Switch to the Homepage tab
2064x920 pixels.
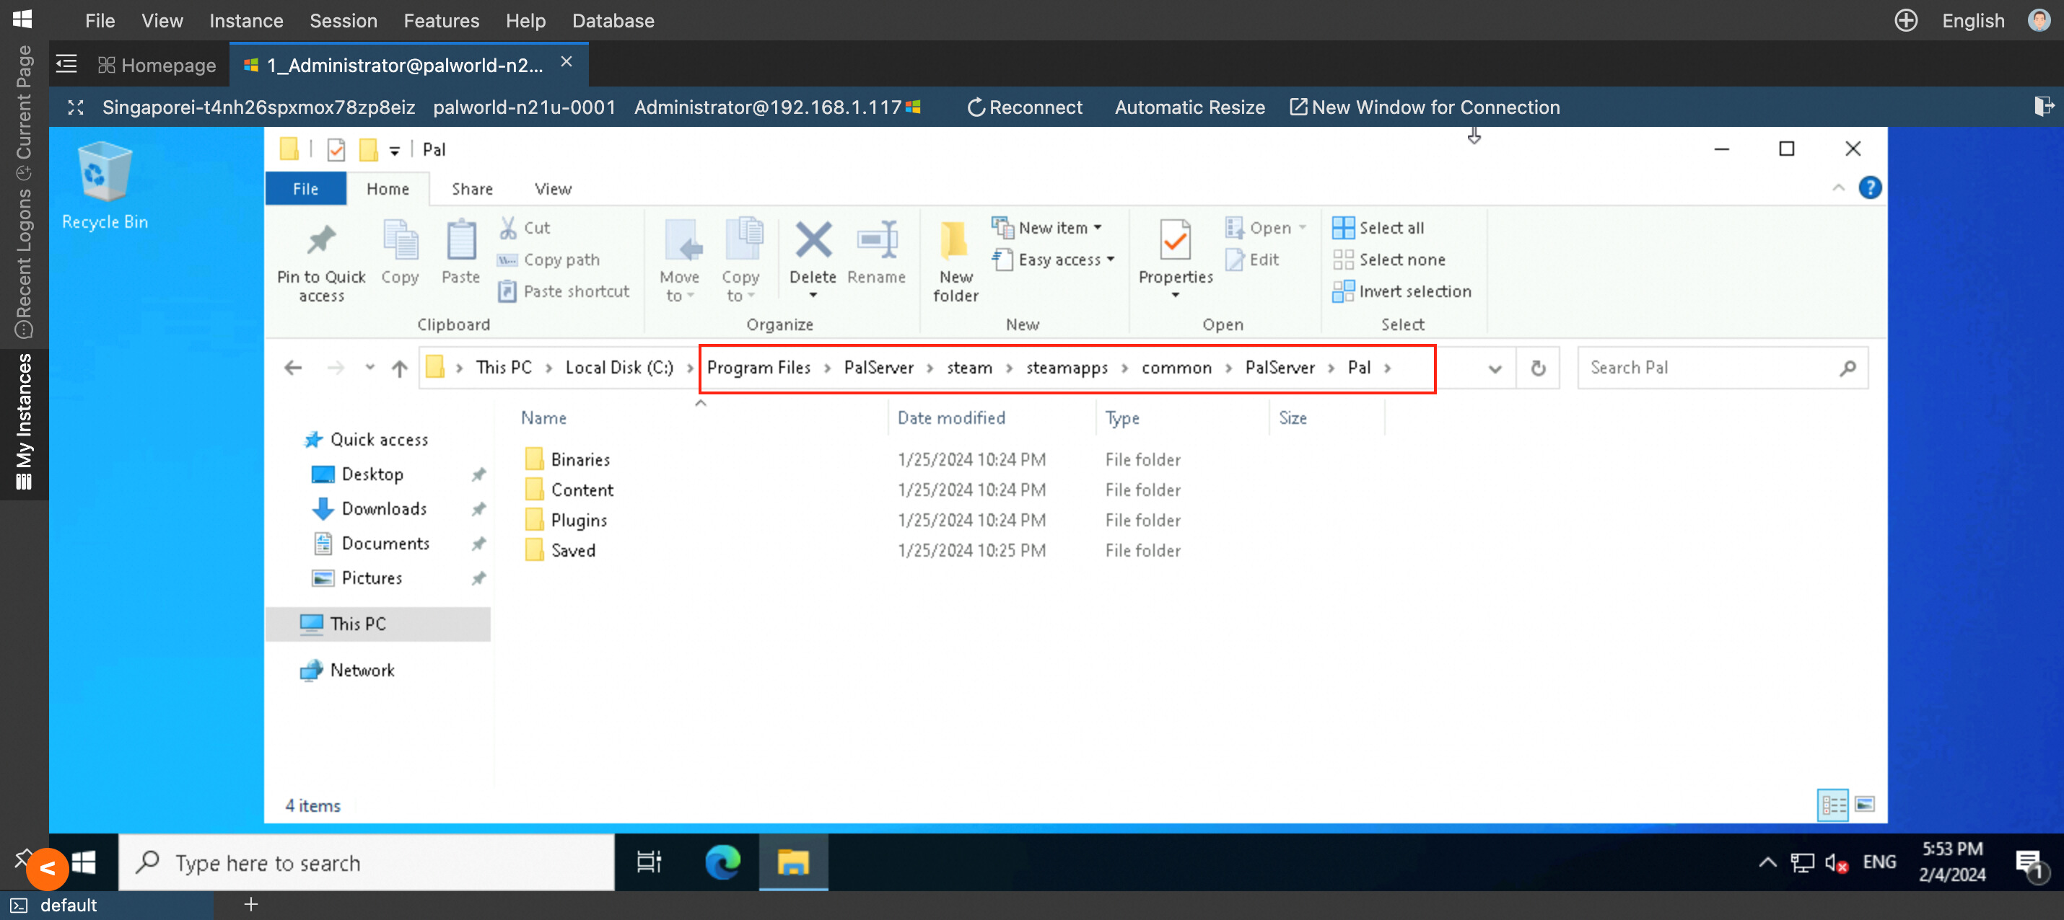click(157, 65)
